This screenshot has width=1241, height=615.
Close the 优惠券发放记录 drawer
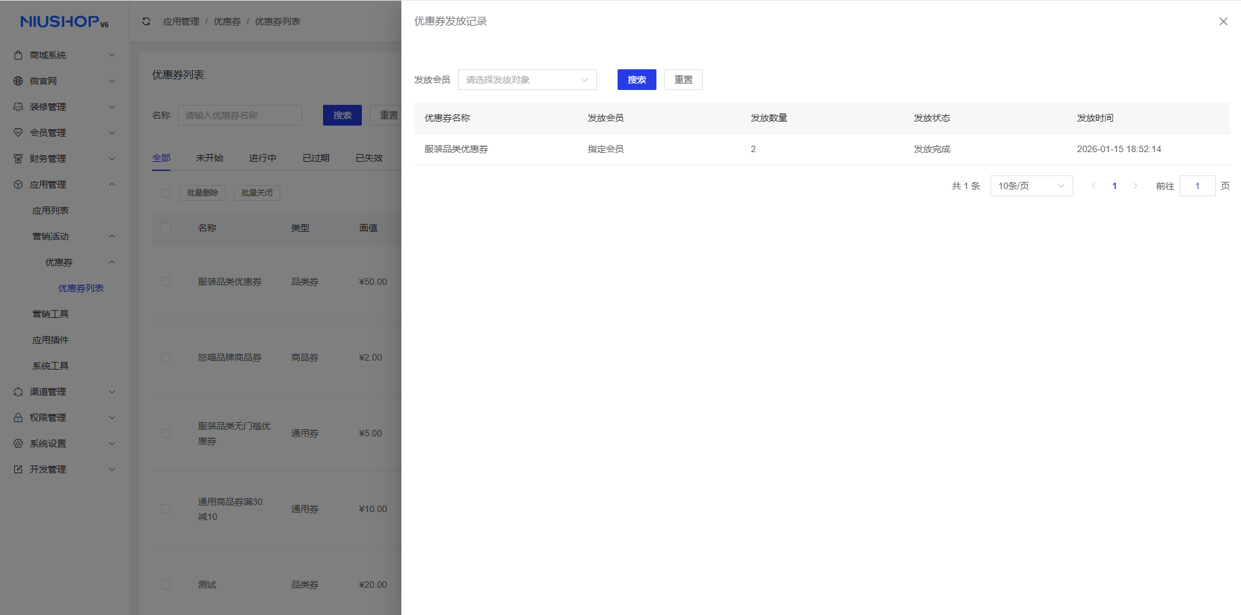coord(1223,21)
